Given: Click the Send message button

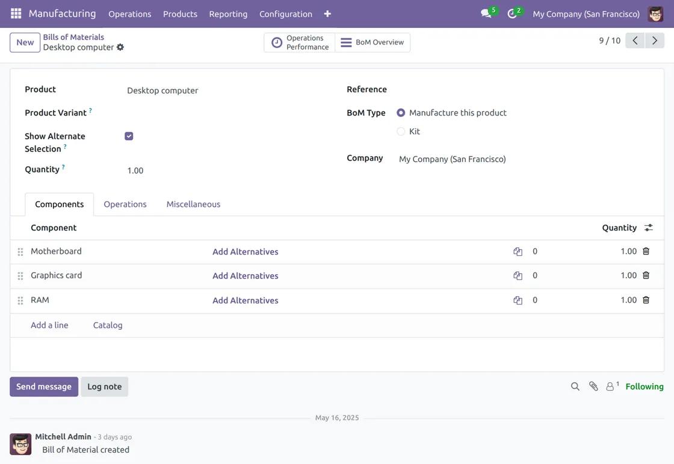Looking at the screenshot, I should (44, 386).
